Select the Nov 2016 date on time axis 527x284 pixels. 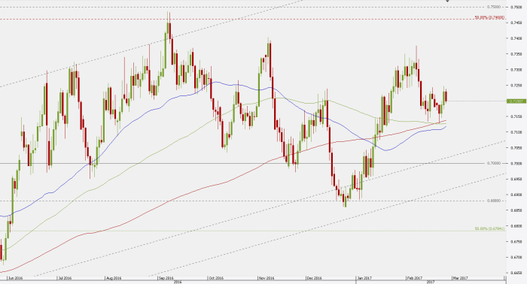267,278
